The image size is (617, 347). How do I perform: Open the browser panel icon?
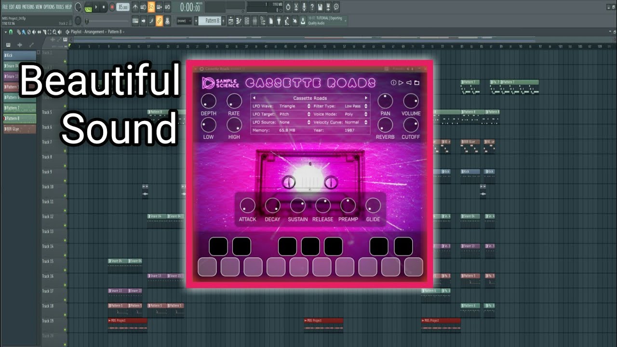pos(262,21)
